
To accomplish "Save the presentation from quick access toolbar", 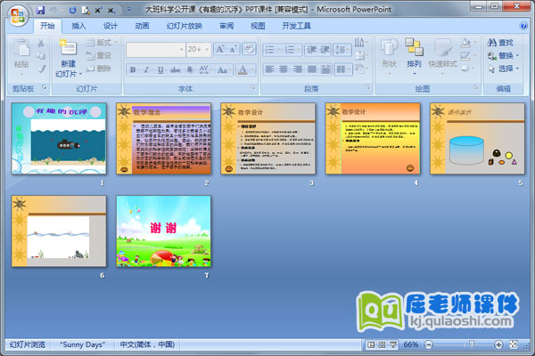I will click(x=41, y=9).
